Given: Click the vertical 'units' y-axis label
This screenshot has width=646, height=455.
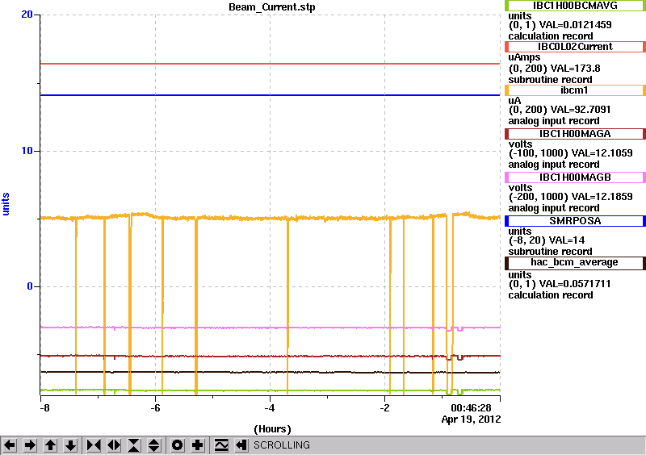Looking at the screenshot, I should 6,204.
